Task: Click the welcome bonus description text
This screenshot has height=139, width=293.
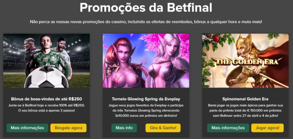Action: pyautogui.click(x=47, y=108)
